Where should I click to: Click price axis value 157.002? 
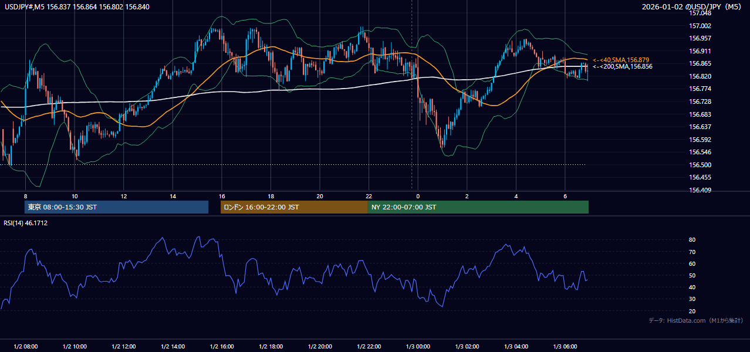click(x=700, y=26)
